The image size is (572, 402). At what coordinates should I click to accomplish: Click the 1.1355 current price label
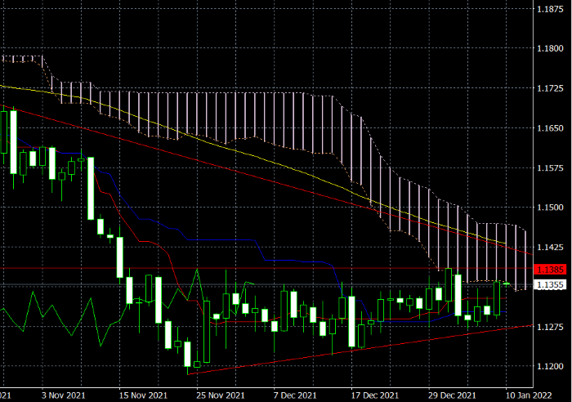pos(550,284)
